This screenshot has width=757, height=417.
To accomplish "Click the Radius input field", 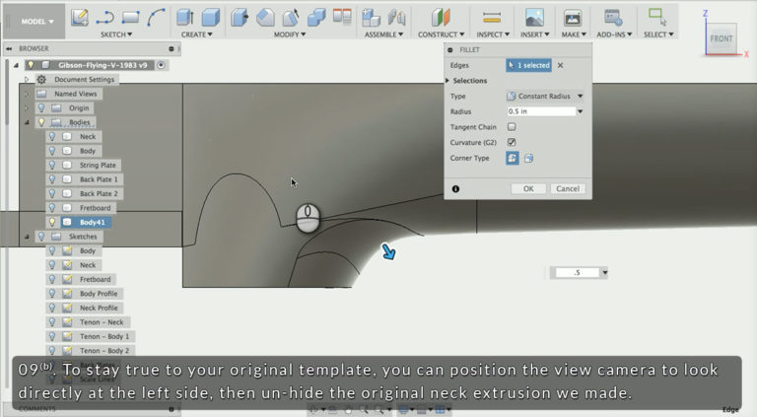I will click(540, 111).
